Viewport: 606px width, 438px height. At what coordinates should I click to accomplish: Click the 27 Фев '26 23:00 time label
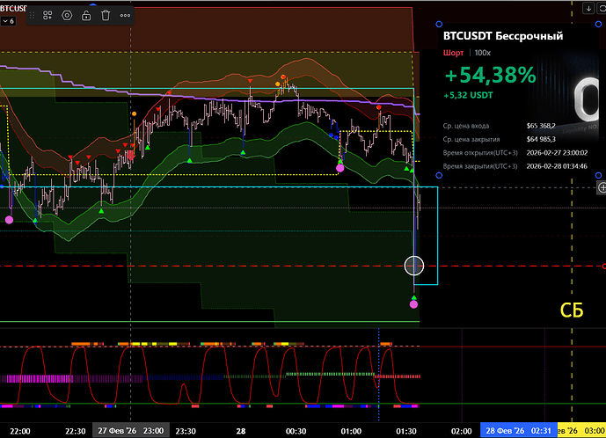[x=131, y=431]
